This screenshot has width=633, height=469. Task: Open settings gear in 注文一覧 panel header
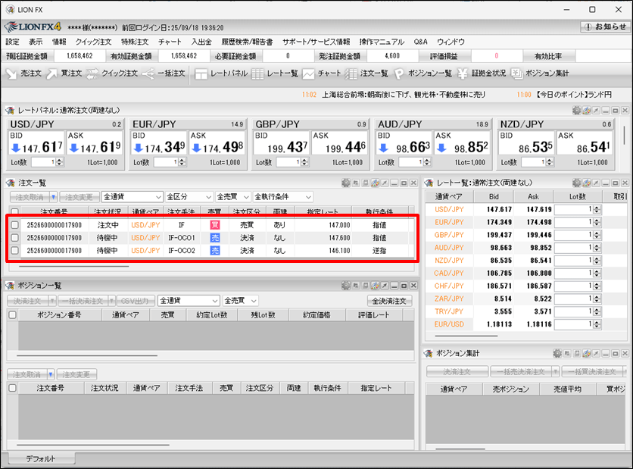click(346, 183)
